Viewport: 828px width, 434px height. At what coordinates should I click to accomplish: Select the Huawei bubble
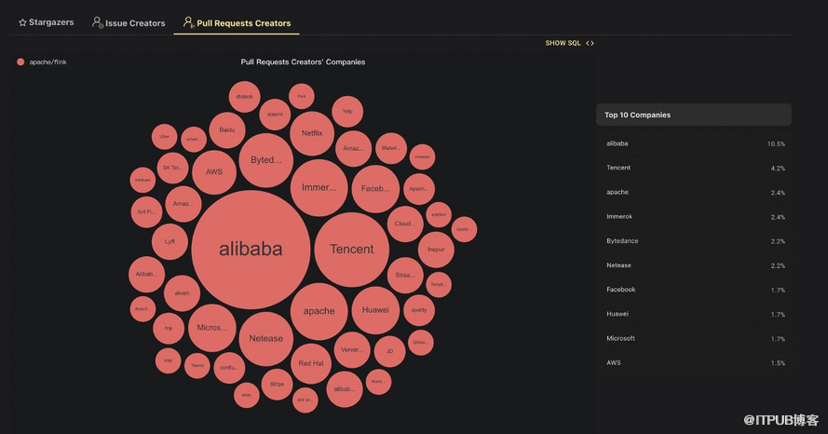pos(375,310)
